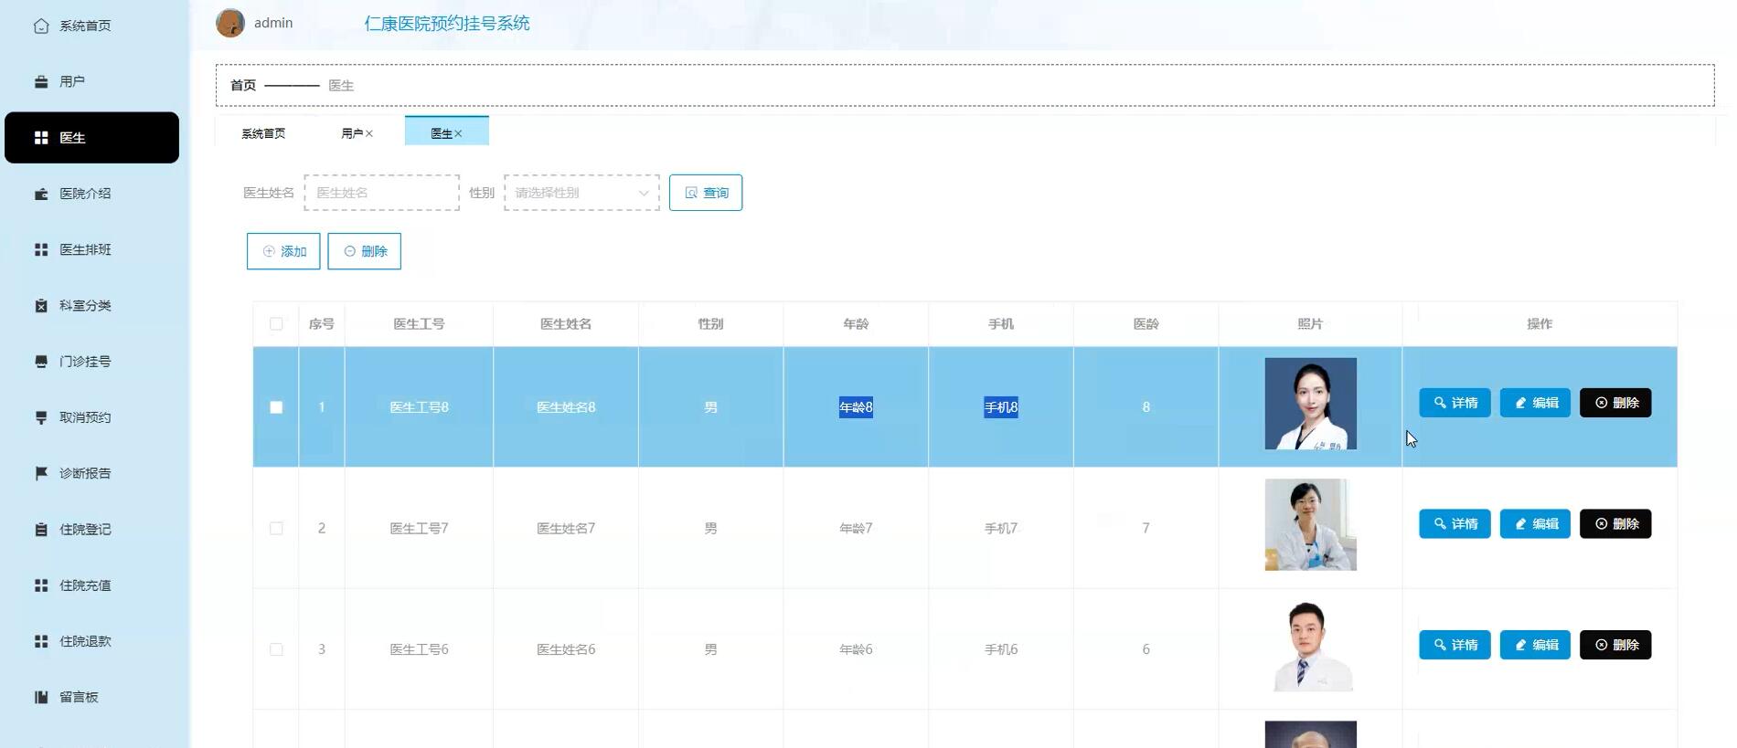Switch to the 系统首页 tab
1737x748 pixels.
point(263,133)
